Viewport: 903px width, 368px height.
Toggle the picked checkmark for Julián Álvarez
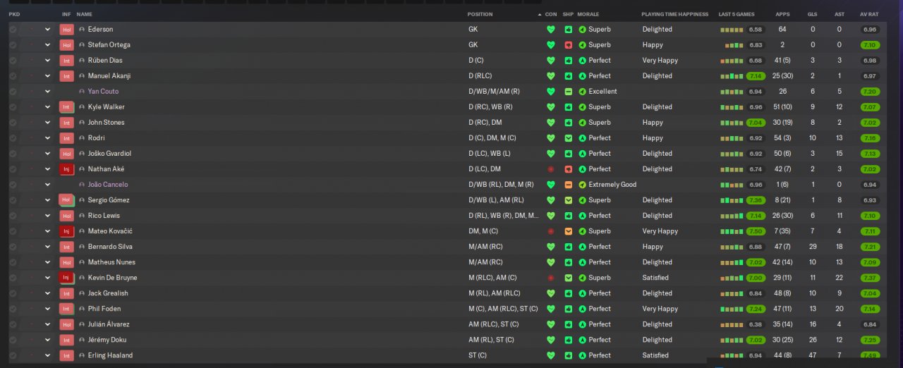coord(13,324)
